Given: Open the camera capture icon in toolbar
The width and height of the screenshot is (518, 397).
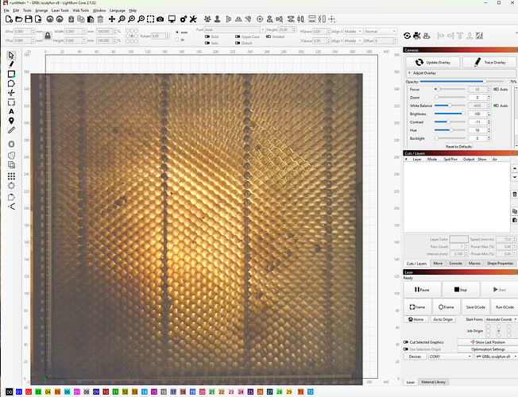Looking at the screenshot, I should click(x=160, y=19).
